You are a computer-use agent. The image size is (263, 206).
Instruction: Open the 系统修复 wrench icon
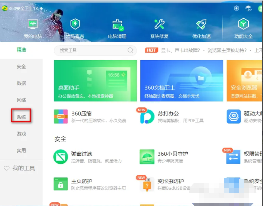tap(159, 24)
